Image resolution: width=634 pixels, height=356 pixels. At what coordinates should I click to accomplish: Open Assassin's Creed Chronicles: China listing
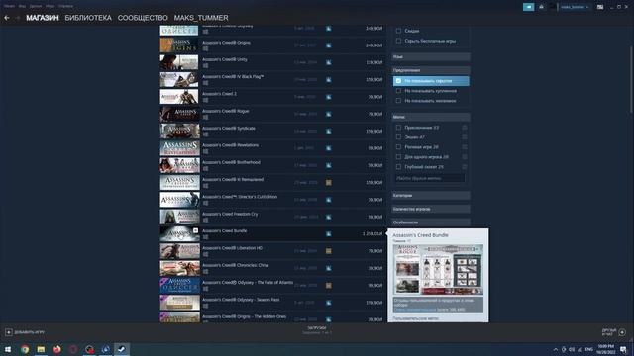click(x=272, y=268)
